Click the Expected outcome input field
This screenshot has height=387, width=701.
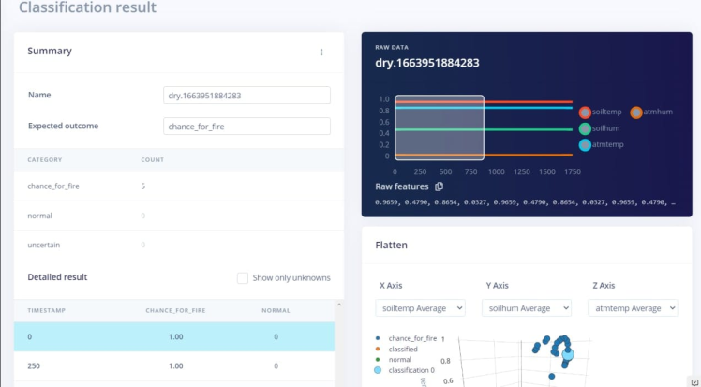click(x=246, y=126)
